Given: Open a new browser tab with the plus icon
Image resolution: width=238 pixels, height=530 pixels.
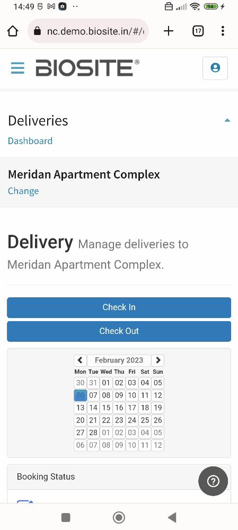Looking at the screenshot, I should point(169,31).
